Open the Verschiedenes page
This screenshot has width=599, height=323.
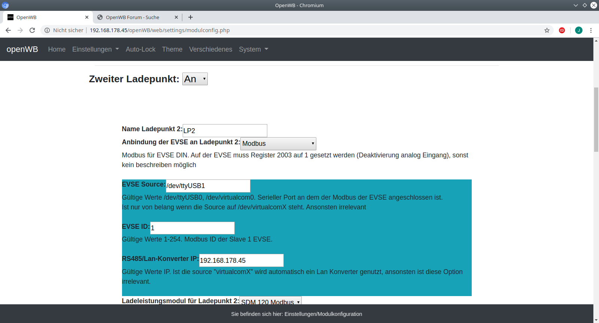pos(210,49)
